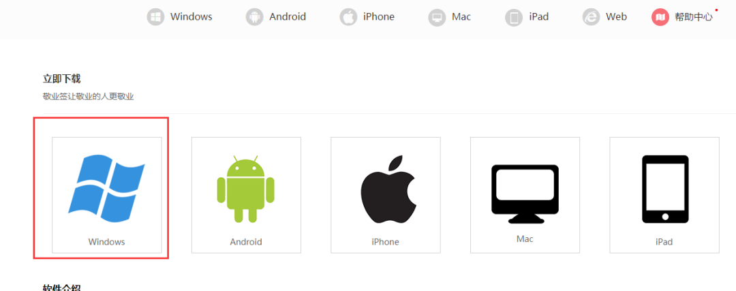Click the gray Apple icon in top navigation
Viewport: 736px width, 291px height.
click(348, 17)
